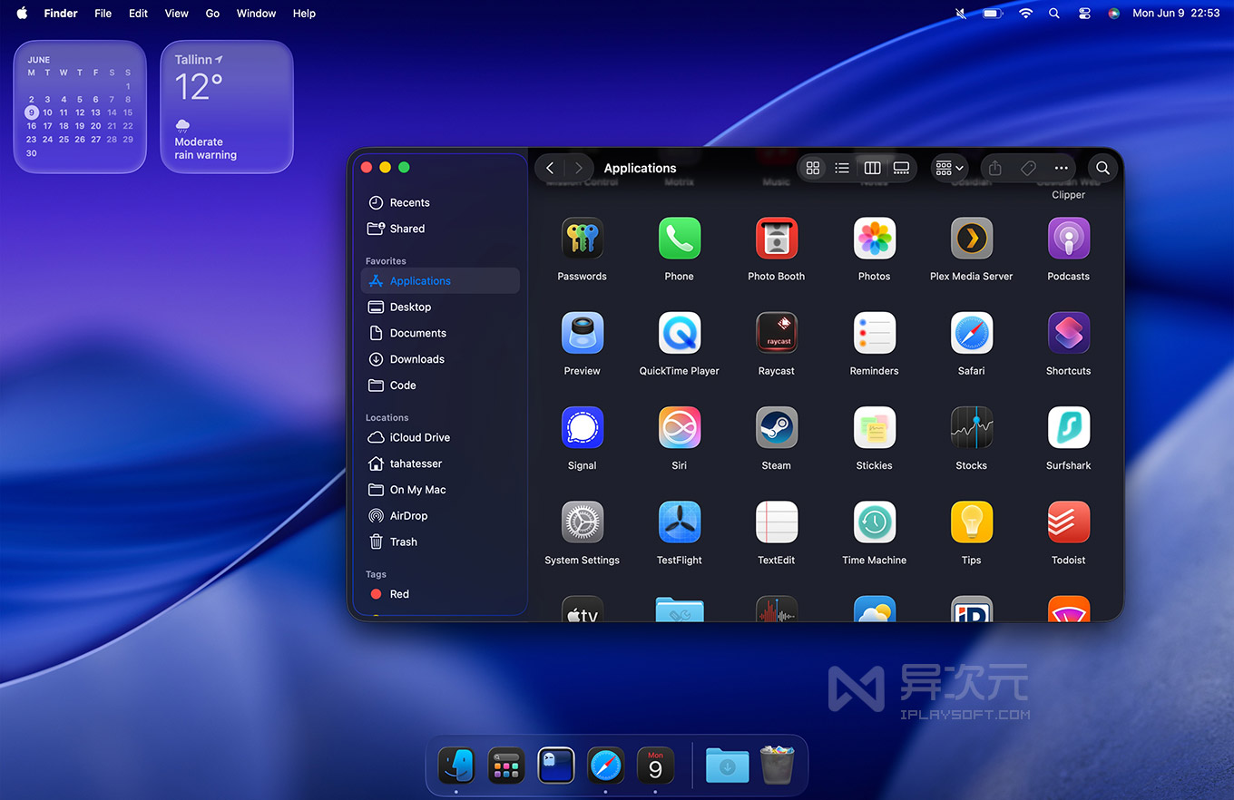Open the more actions ellipsis button

(x=1061, y=168)
